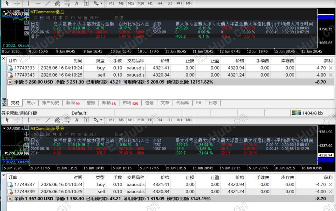Select equidistant channel tool in lower toolbar
Screen dimensions: 336x211
[57, 120]
